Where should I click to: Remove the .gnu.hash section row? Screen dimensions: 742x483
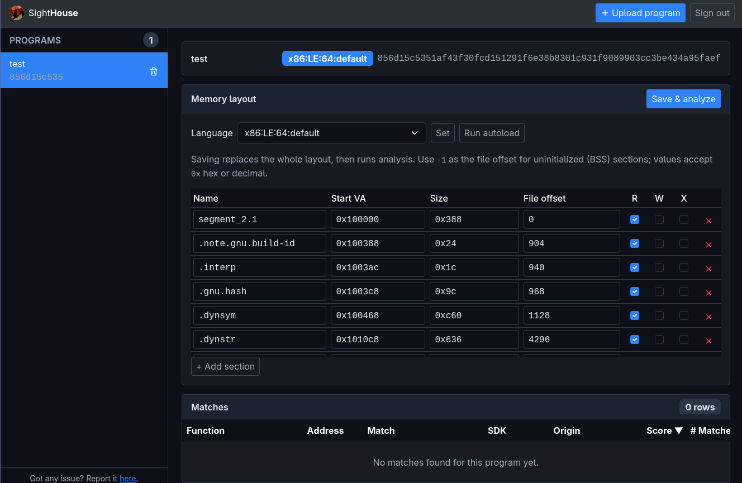[x=708, y=293]
